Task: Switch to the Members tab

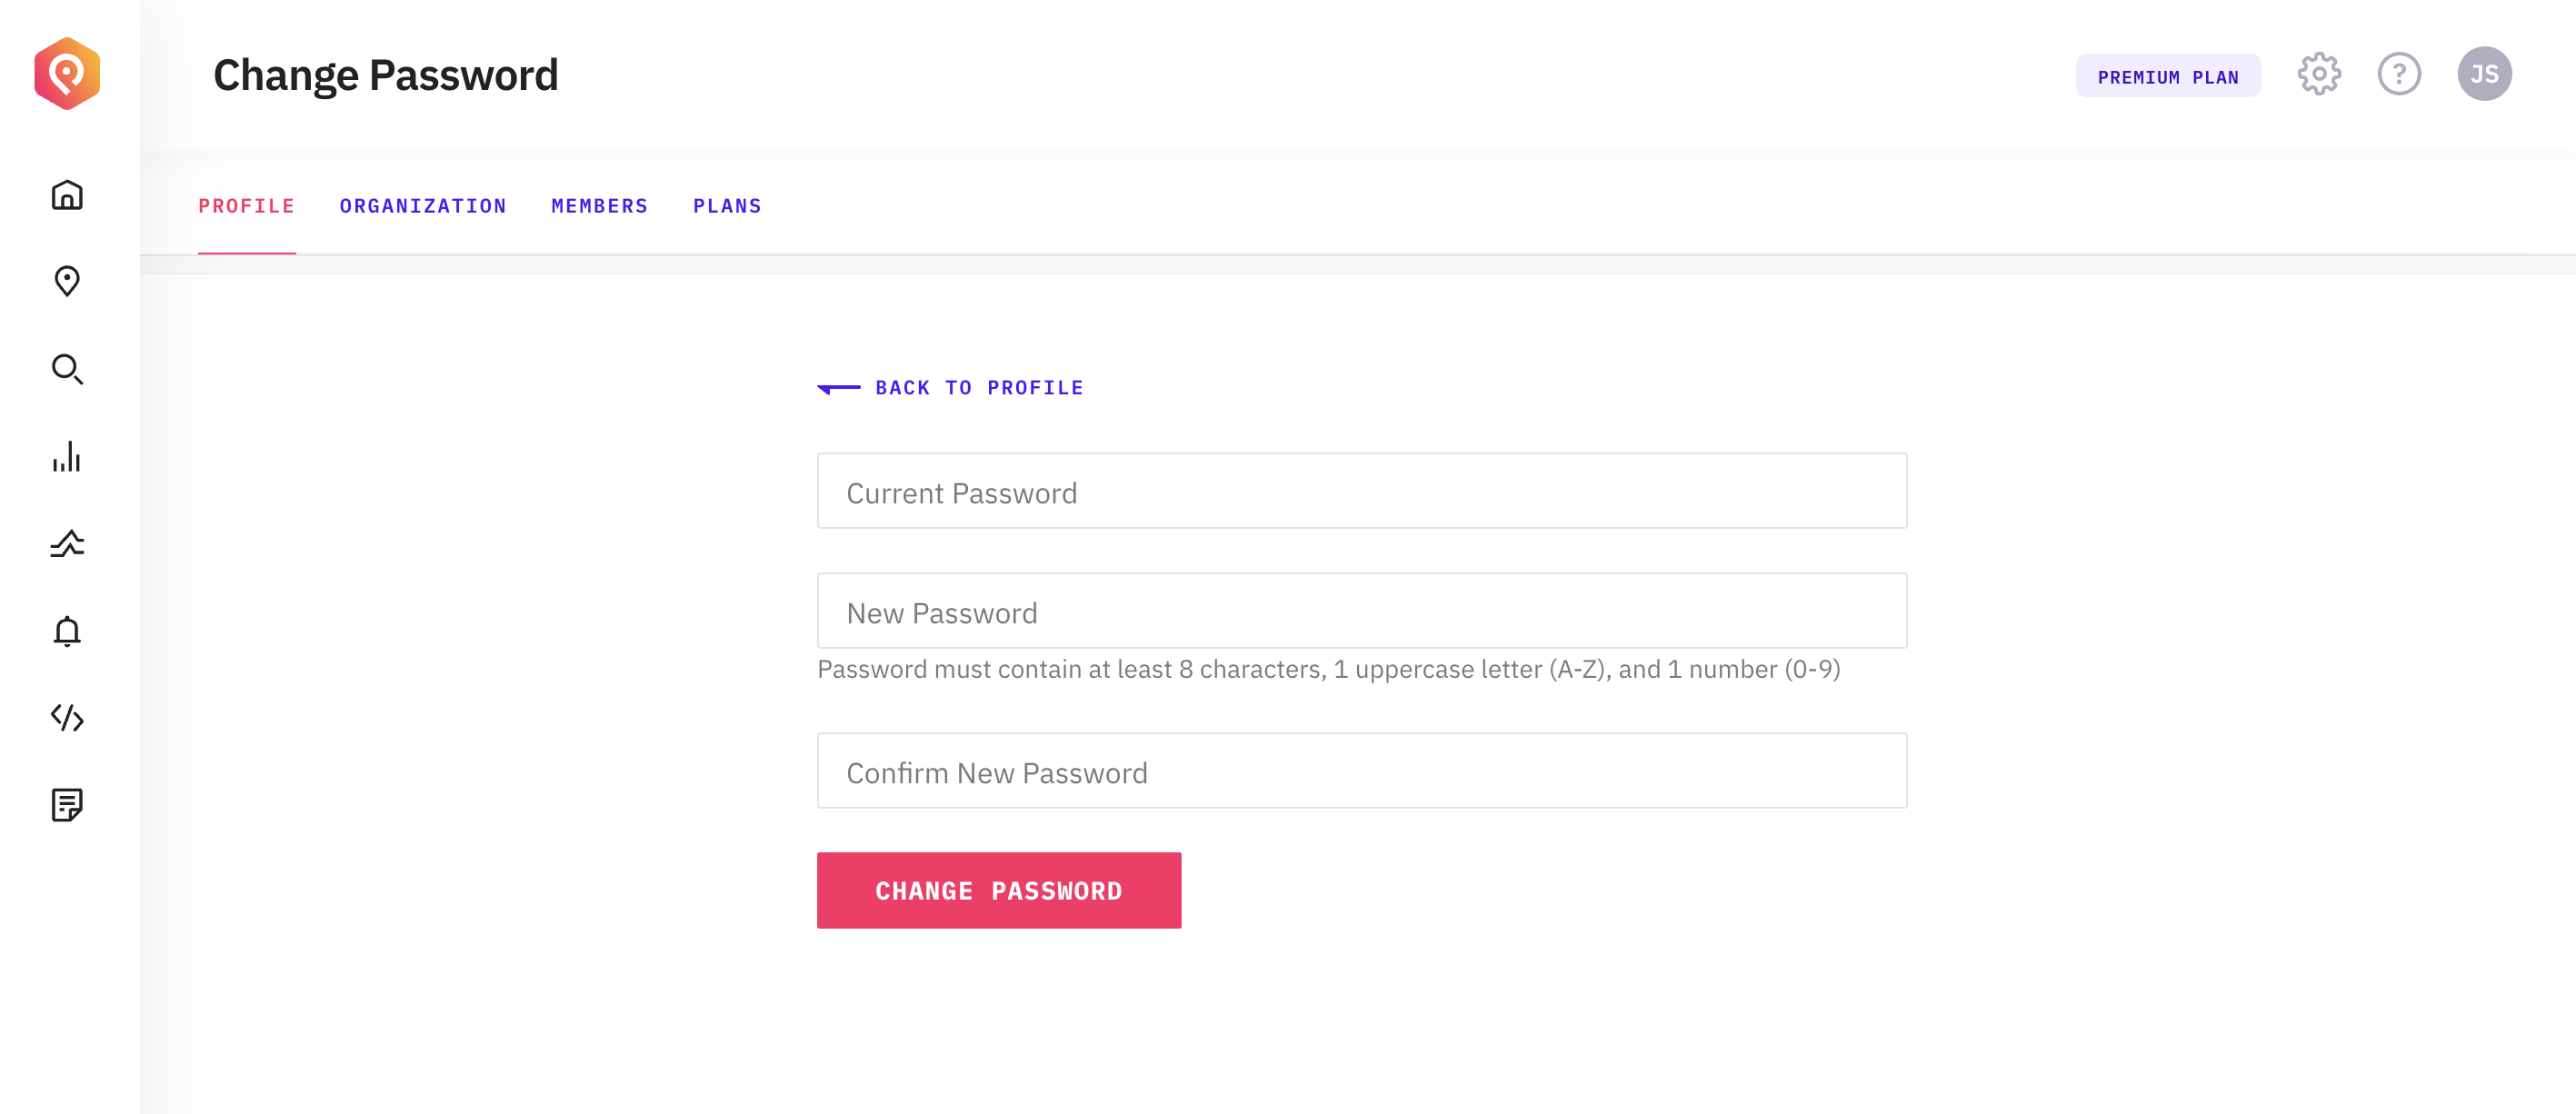Action: pyautogui.click(x=600, y=206)
